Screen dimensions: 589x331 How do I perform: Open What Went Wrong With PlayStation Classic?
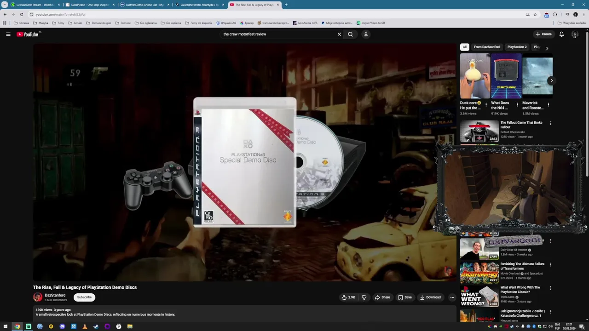(x=520, y=290)
